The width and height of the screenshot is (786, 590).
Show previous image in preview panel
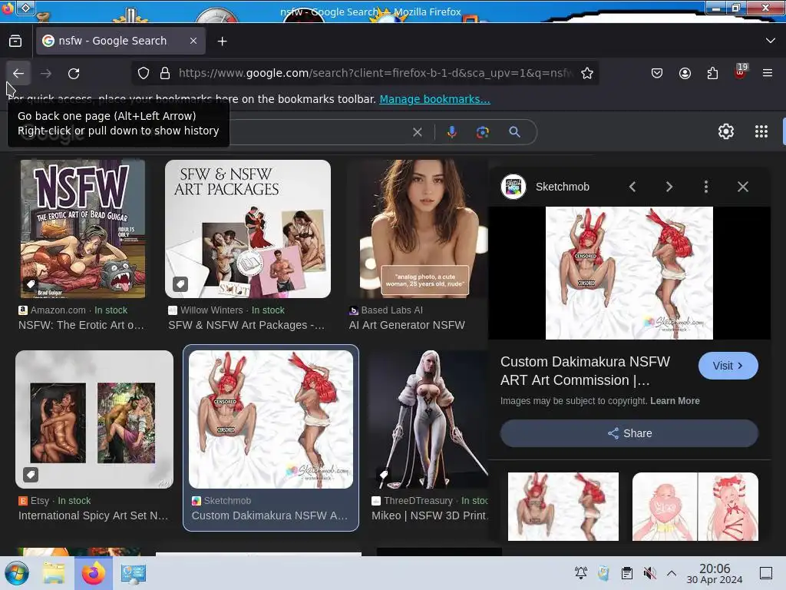point(632,187)
